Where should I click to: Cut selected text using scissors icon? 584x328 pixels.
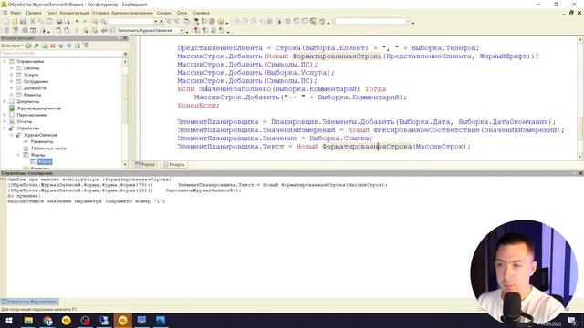point(33,22)
